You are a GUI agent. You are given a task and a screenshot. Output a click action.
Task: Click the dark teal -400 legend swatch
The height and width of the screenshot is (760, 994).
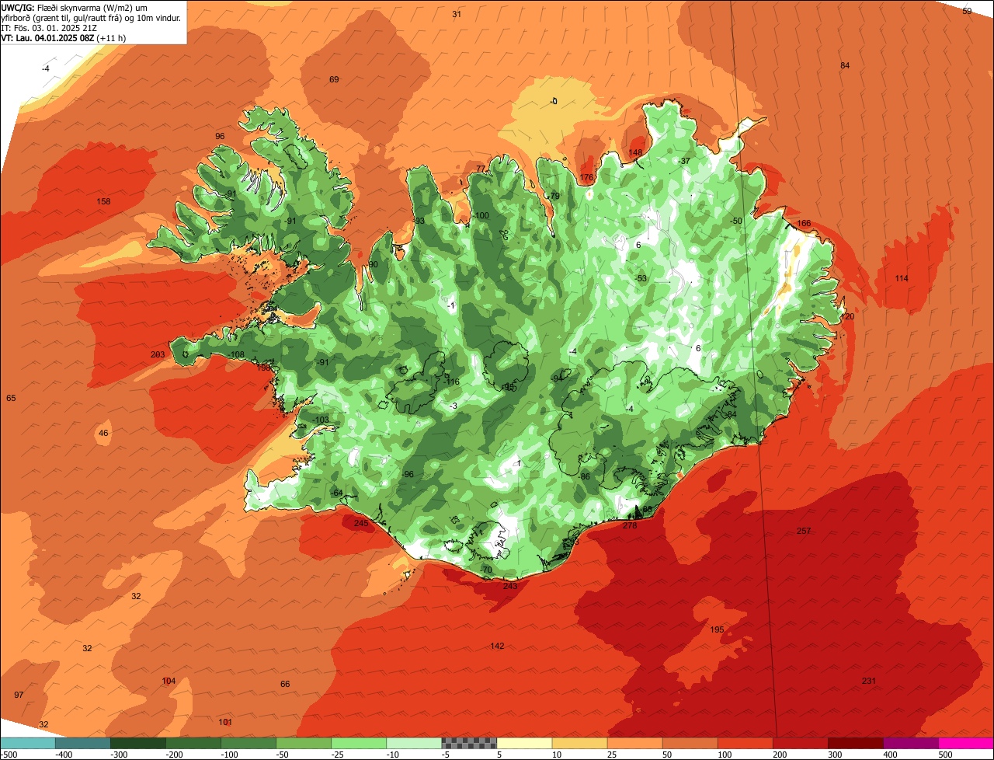click(x=83, y=743)
